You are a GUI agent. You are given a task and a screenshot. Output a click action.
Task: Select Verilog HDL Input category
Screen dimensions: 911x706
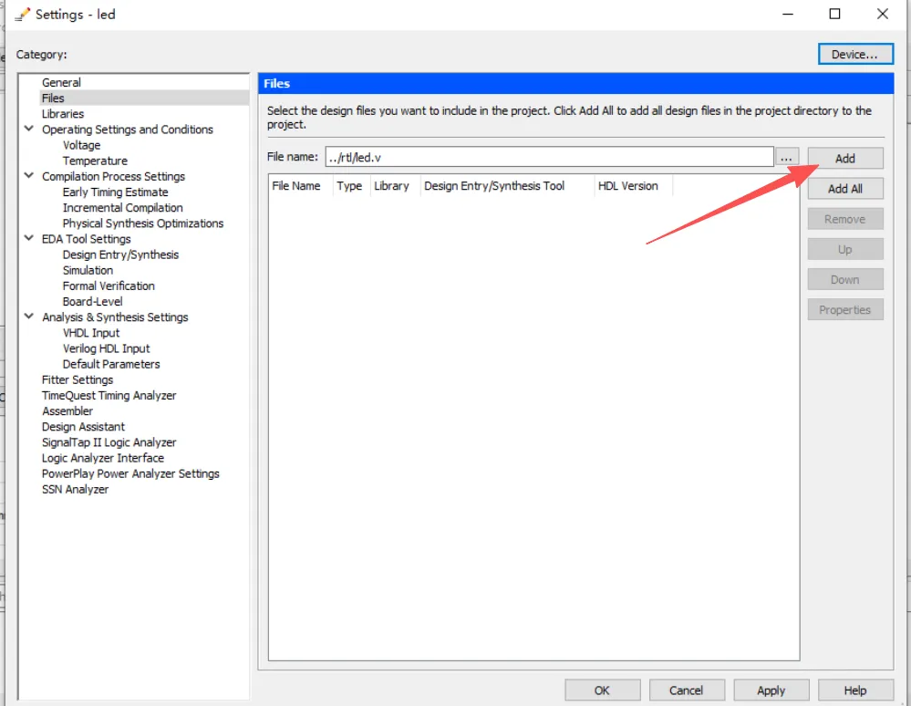107,348
